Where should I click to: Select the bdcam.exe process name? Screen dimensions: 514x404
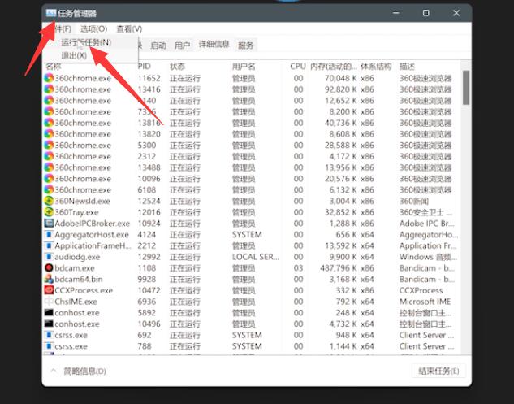click(x=75, y=268)
